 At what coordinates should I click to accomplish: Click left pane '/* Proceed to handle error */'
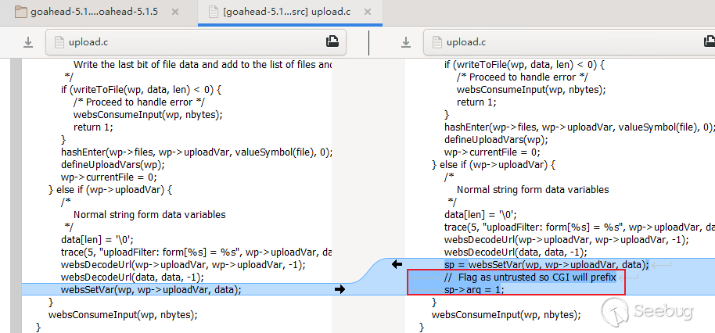pos(139,102)
